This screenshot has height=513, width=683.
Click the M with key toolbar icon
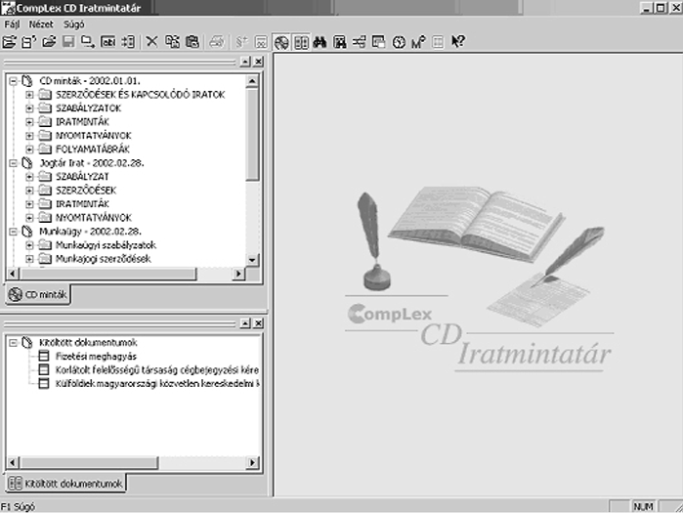click(418, 42)
